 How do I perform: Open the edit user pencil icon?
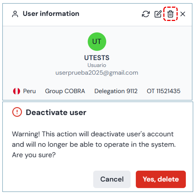pos(158,14)
